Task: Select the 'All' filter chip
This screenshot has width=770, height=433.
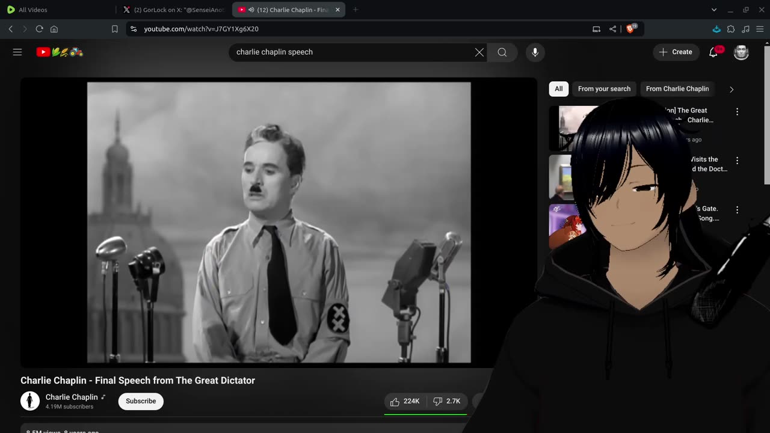Action: coord(559,89)
